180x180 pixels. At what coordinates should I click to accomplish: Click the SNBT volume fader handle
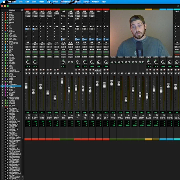click(55, 97)
